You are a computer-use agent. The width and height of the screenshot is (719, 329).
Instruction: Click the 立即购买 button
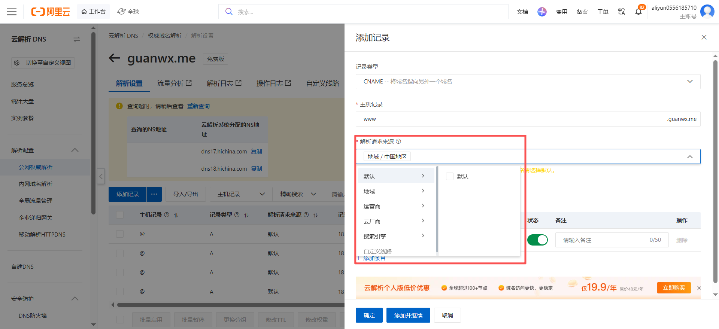(x=674, y=287)
